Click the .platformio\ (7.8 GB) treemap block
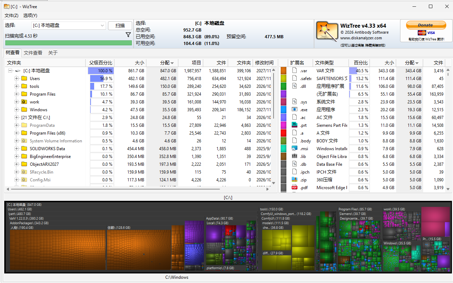This screenshot has height=283, width=453. (226, 268)
